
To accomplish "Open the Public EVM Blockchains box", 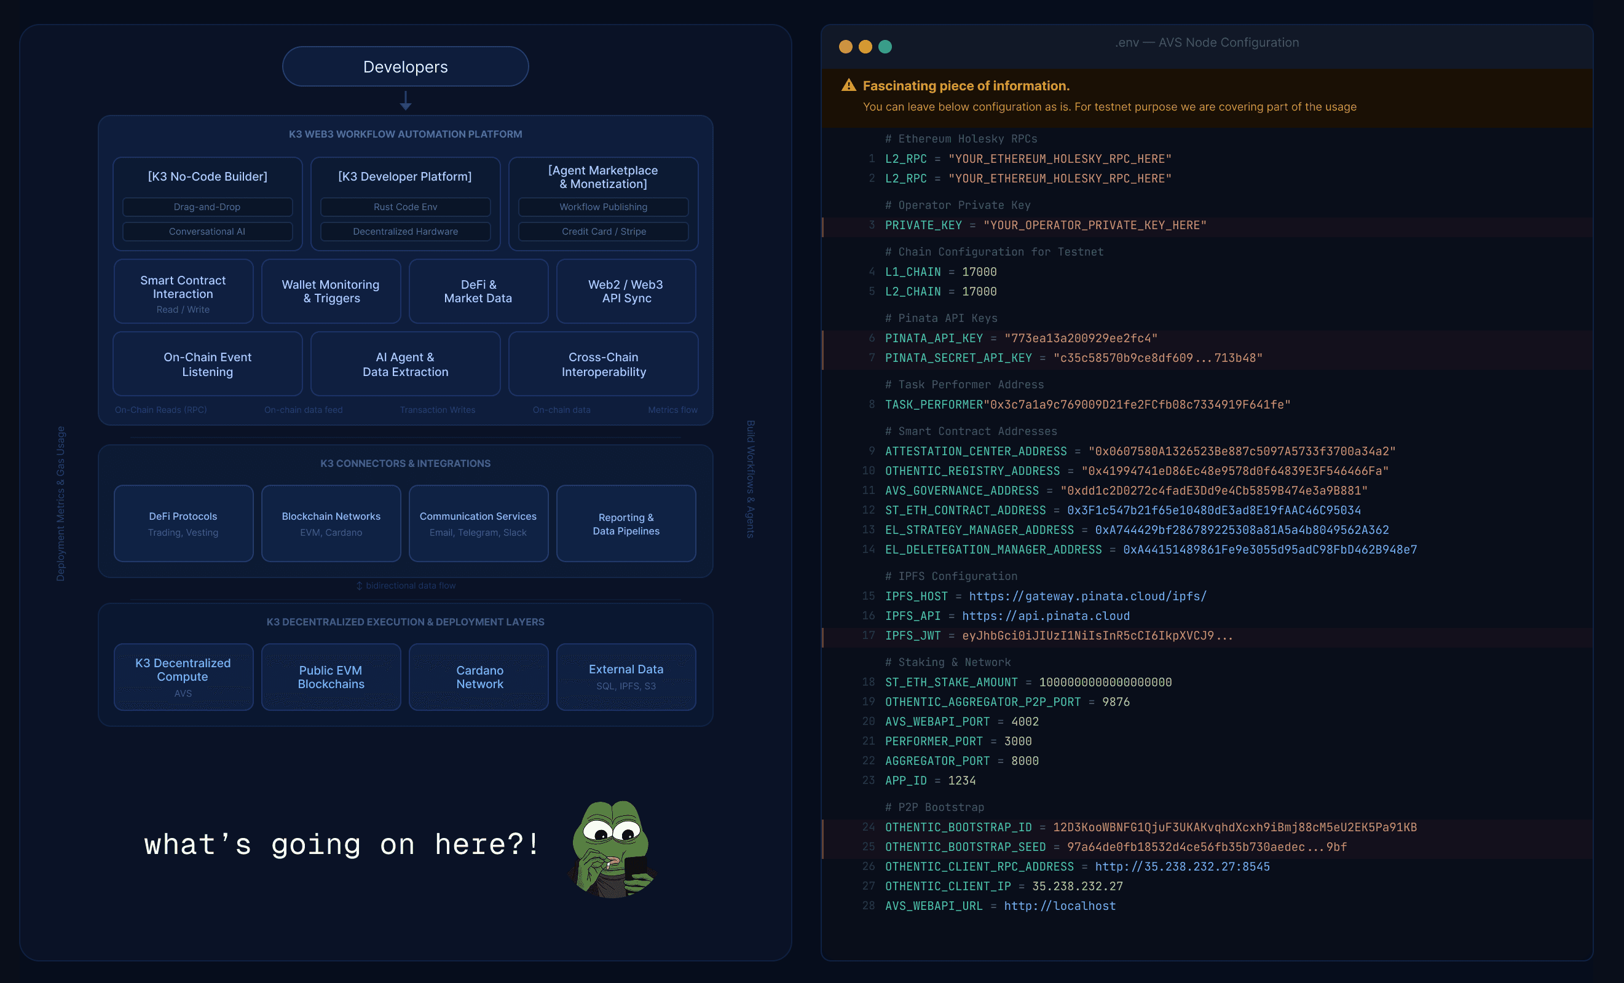I will (x=331, y=677).
